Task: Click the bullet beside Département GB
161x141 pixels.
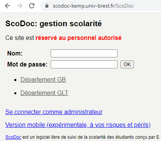Action: click(x=15, y=80)
